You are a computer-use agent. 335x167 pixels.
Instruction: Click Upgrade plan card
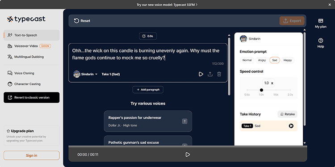click(x=31, y=136)
